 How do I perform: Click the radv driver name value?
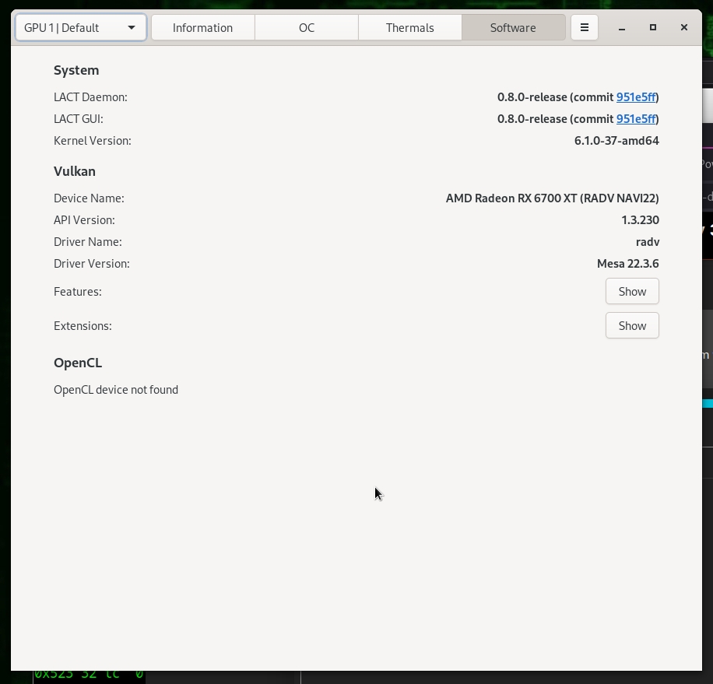click(647, 242)
